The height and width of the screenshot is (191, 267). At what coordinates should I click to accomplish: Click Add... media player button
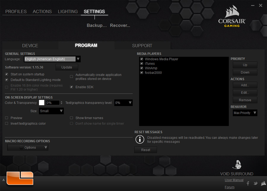click(x=245, y=85)
